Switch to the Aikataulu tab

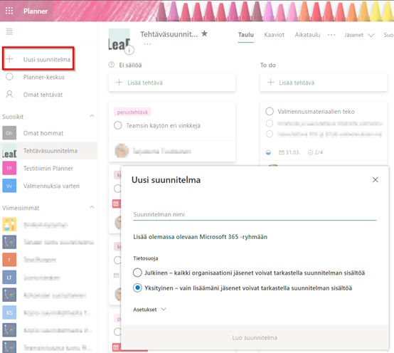pos(307,35)
